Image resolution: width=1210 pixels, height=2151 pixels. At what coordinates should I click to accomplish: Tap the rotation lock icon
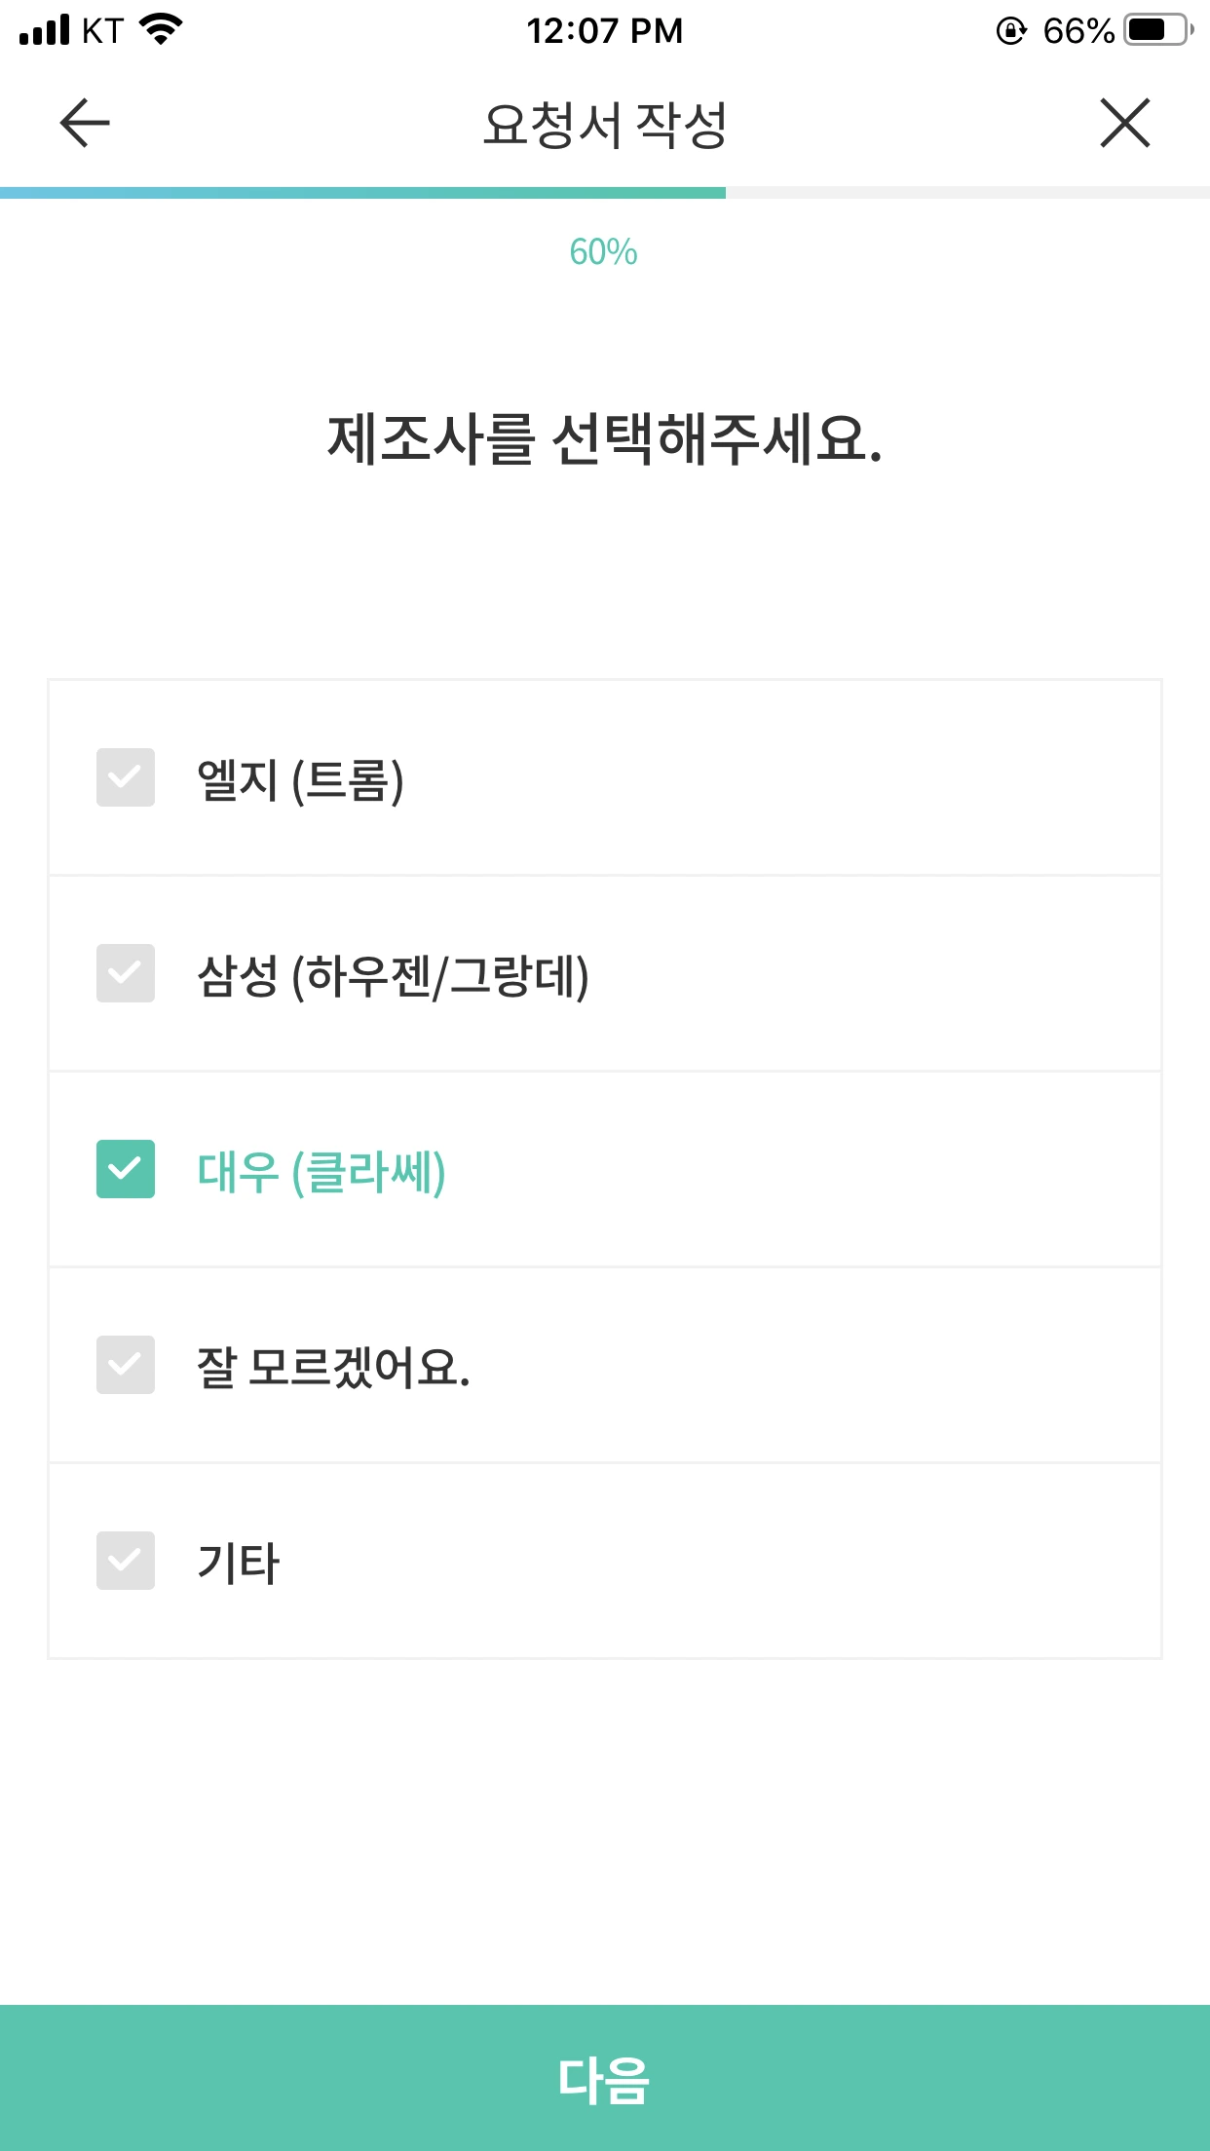coord(1011,31)
